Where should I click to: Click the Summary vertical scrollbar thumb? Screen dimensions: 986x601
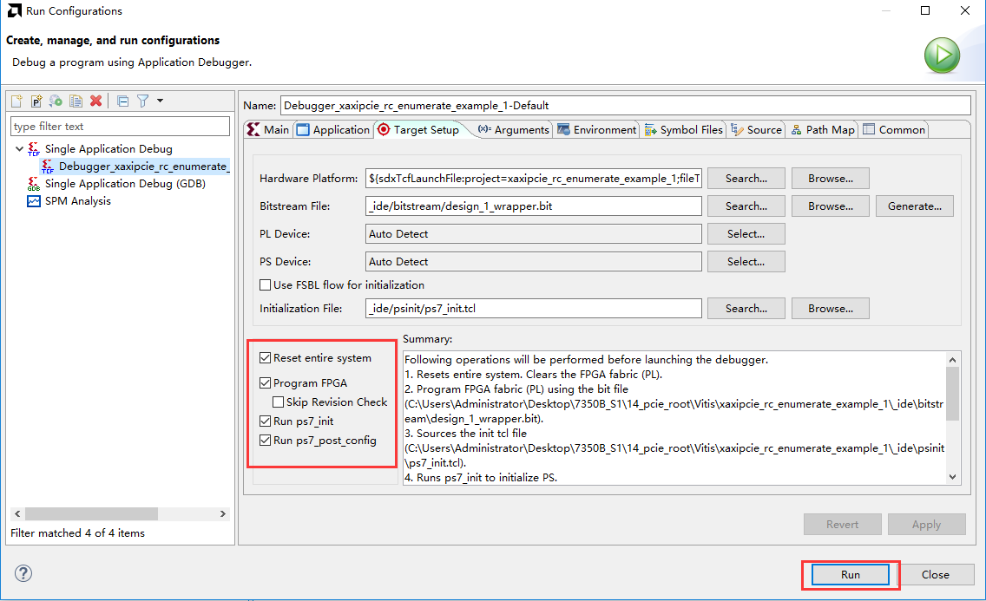(x=952, y=394)
